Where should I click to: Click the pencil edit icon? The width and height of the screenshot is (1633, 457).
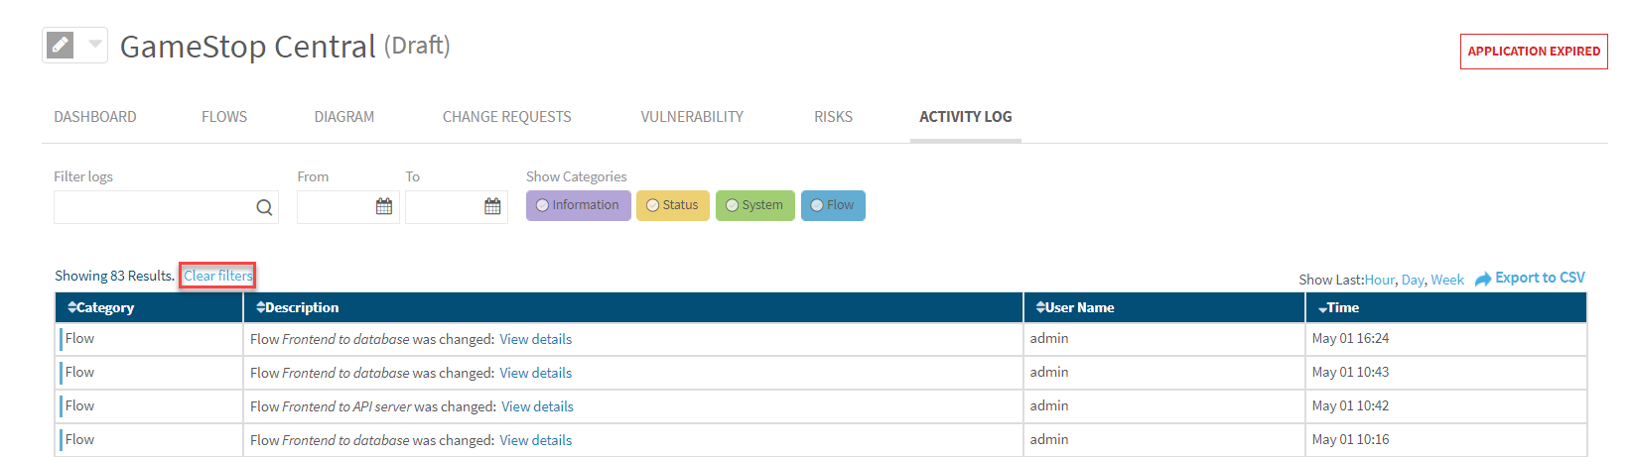tap(61, 45)
